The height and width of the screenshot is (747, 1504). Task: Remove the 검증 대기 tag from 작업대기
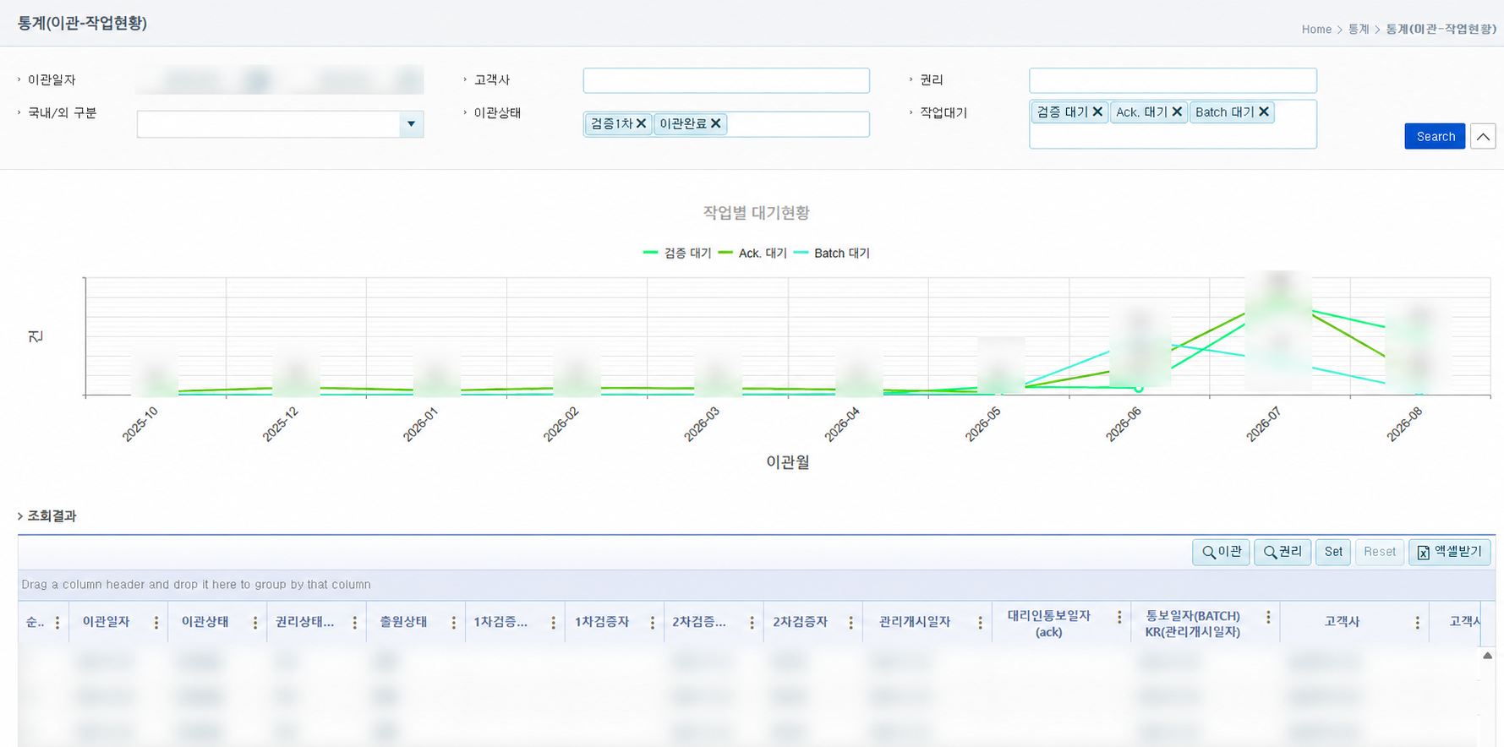point(1097,112)
